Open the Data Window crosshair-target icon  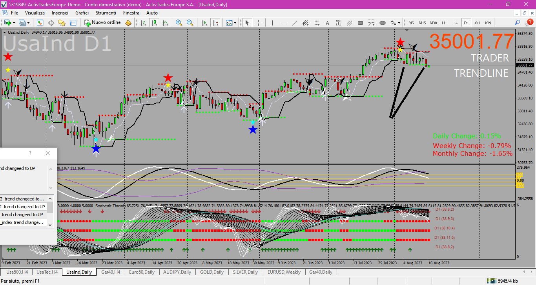51,23
